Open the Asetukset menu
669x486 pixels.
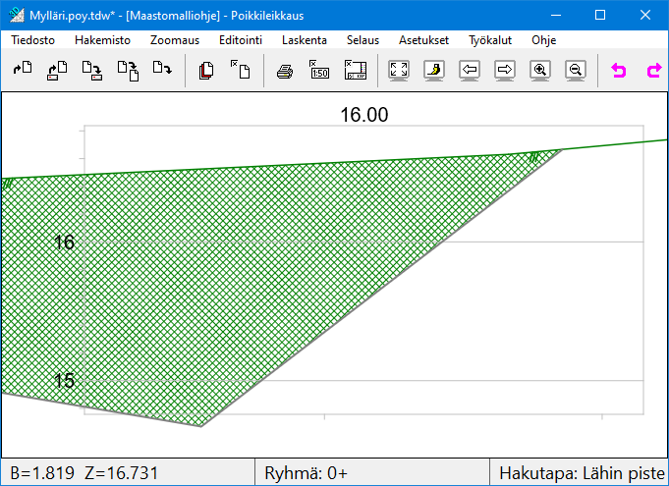click(423, 40)
